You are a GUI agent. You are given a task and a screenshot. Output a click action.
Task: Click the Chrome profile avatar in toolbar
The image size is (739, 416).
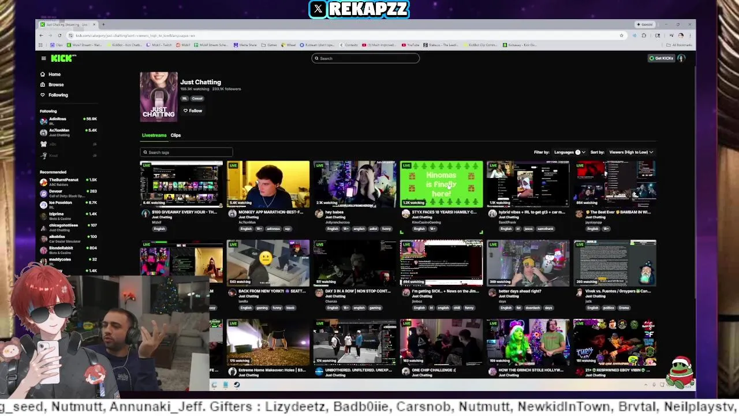tap(681, 35)
